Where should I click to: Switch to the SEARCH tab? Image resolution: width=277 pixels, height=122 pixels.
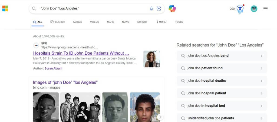[57, 22]
